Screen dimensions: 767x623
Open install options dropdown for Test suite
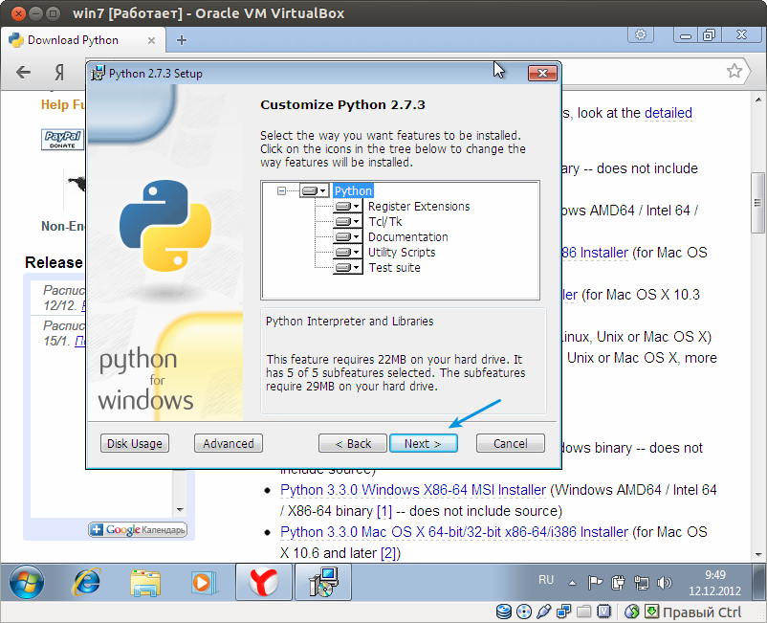348,268
